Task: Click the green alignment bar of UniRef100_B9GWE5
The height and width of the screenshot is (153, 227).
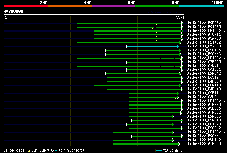Action: pos(142,51)
